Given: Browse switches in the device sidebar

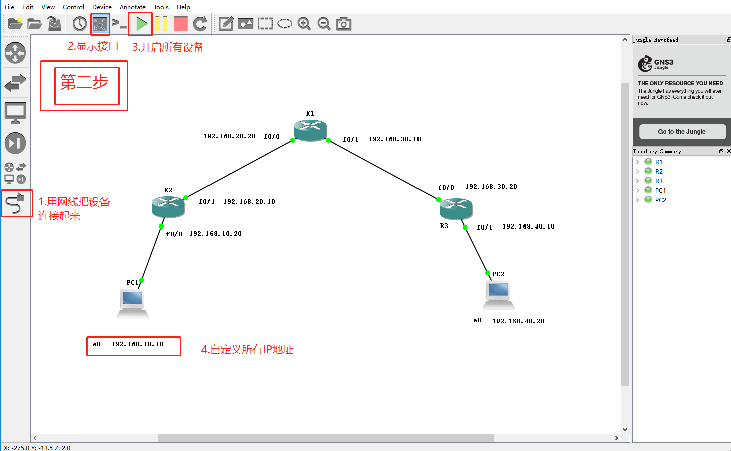Looking at the screenshot, I should click(x=15, y=83).
